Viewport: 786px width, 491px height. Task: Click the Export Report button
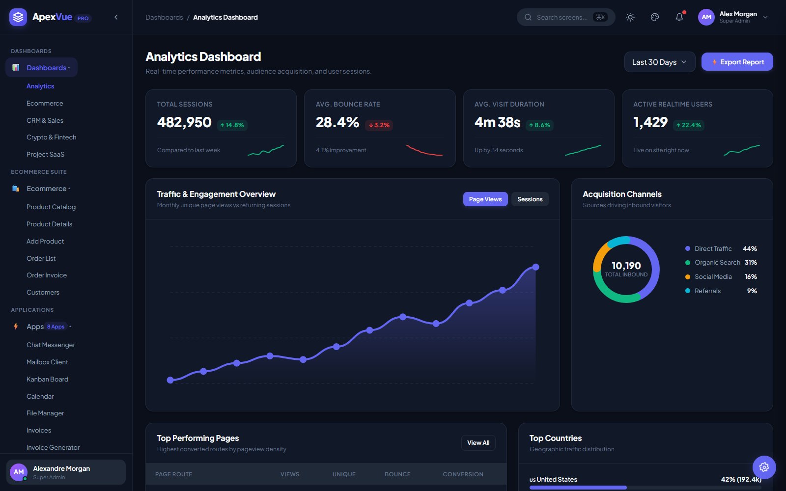[x=737, y=62]
